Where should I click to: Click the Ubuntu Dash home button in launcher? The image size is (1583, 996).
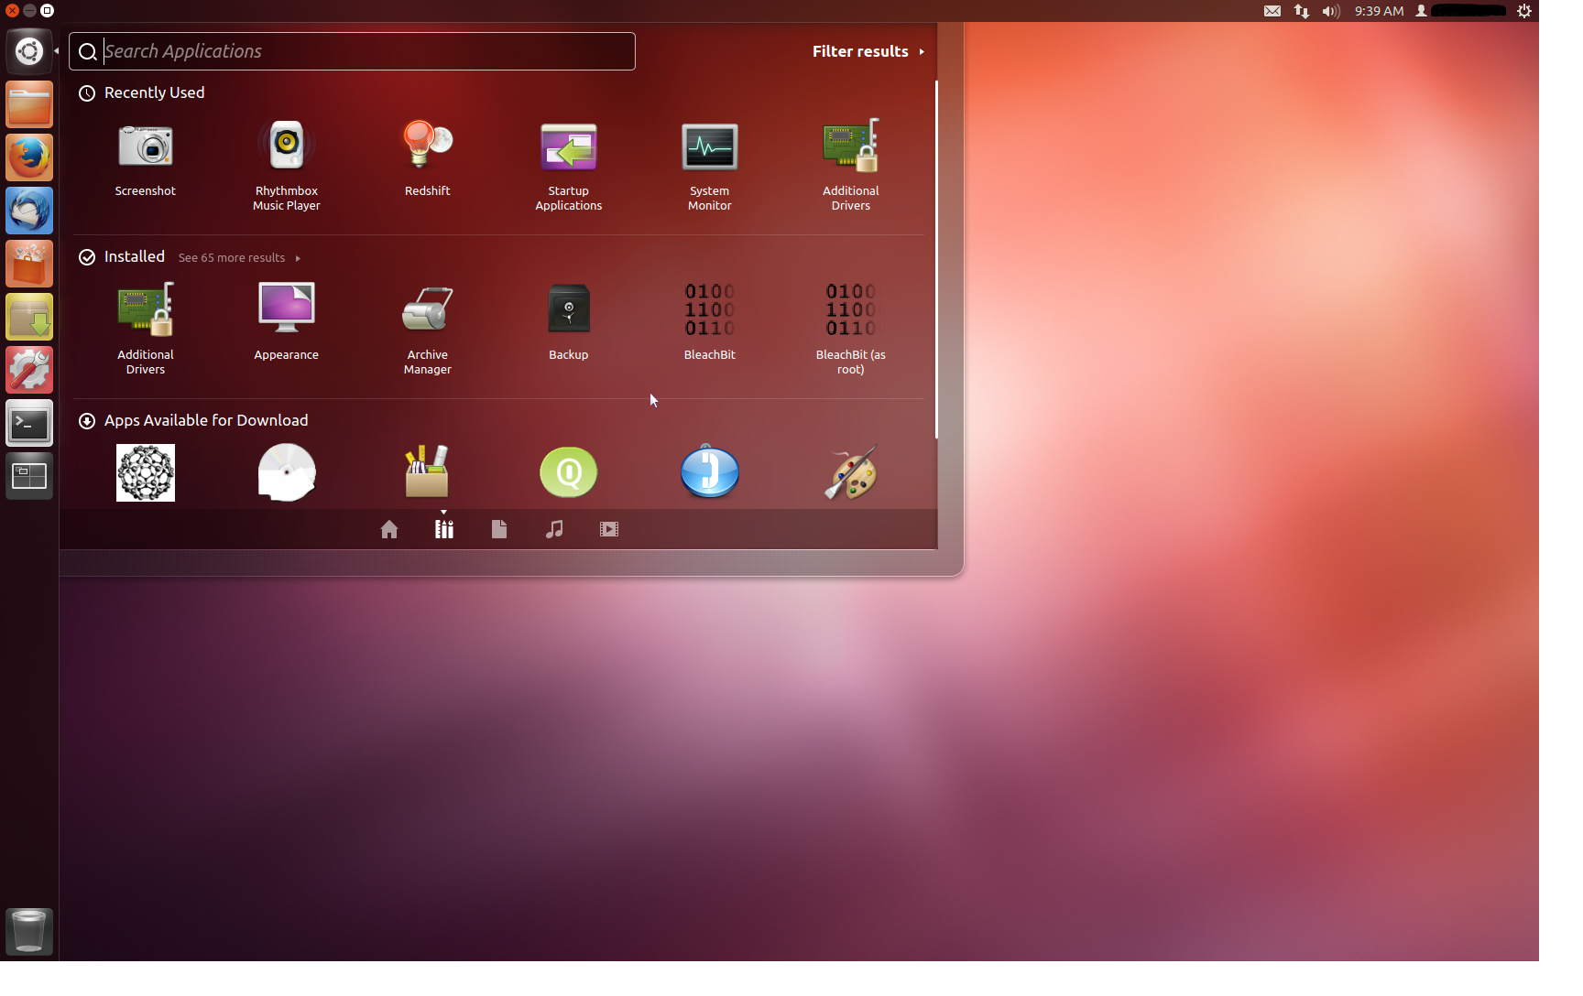tap(29, 51)
